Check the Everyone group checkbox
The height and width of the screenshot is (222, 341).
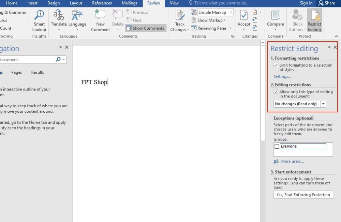point(277,147)
